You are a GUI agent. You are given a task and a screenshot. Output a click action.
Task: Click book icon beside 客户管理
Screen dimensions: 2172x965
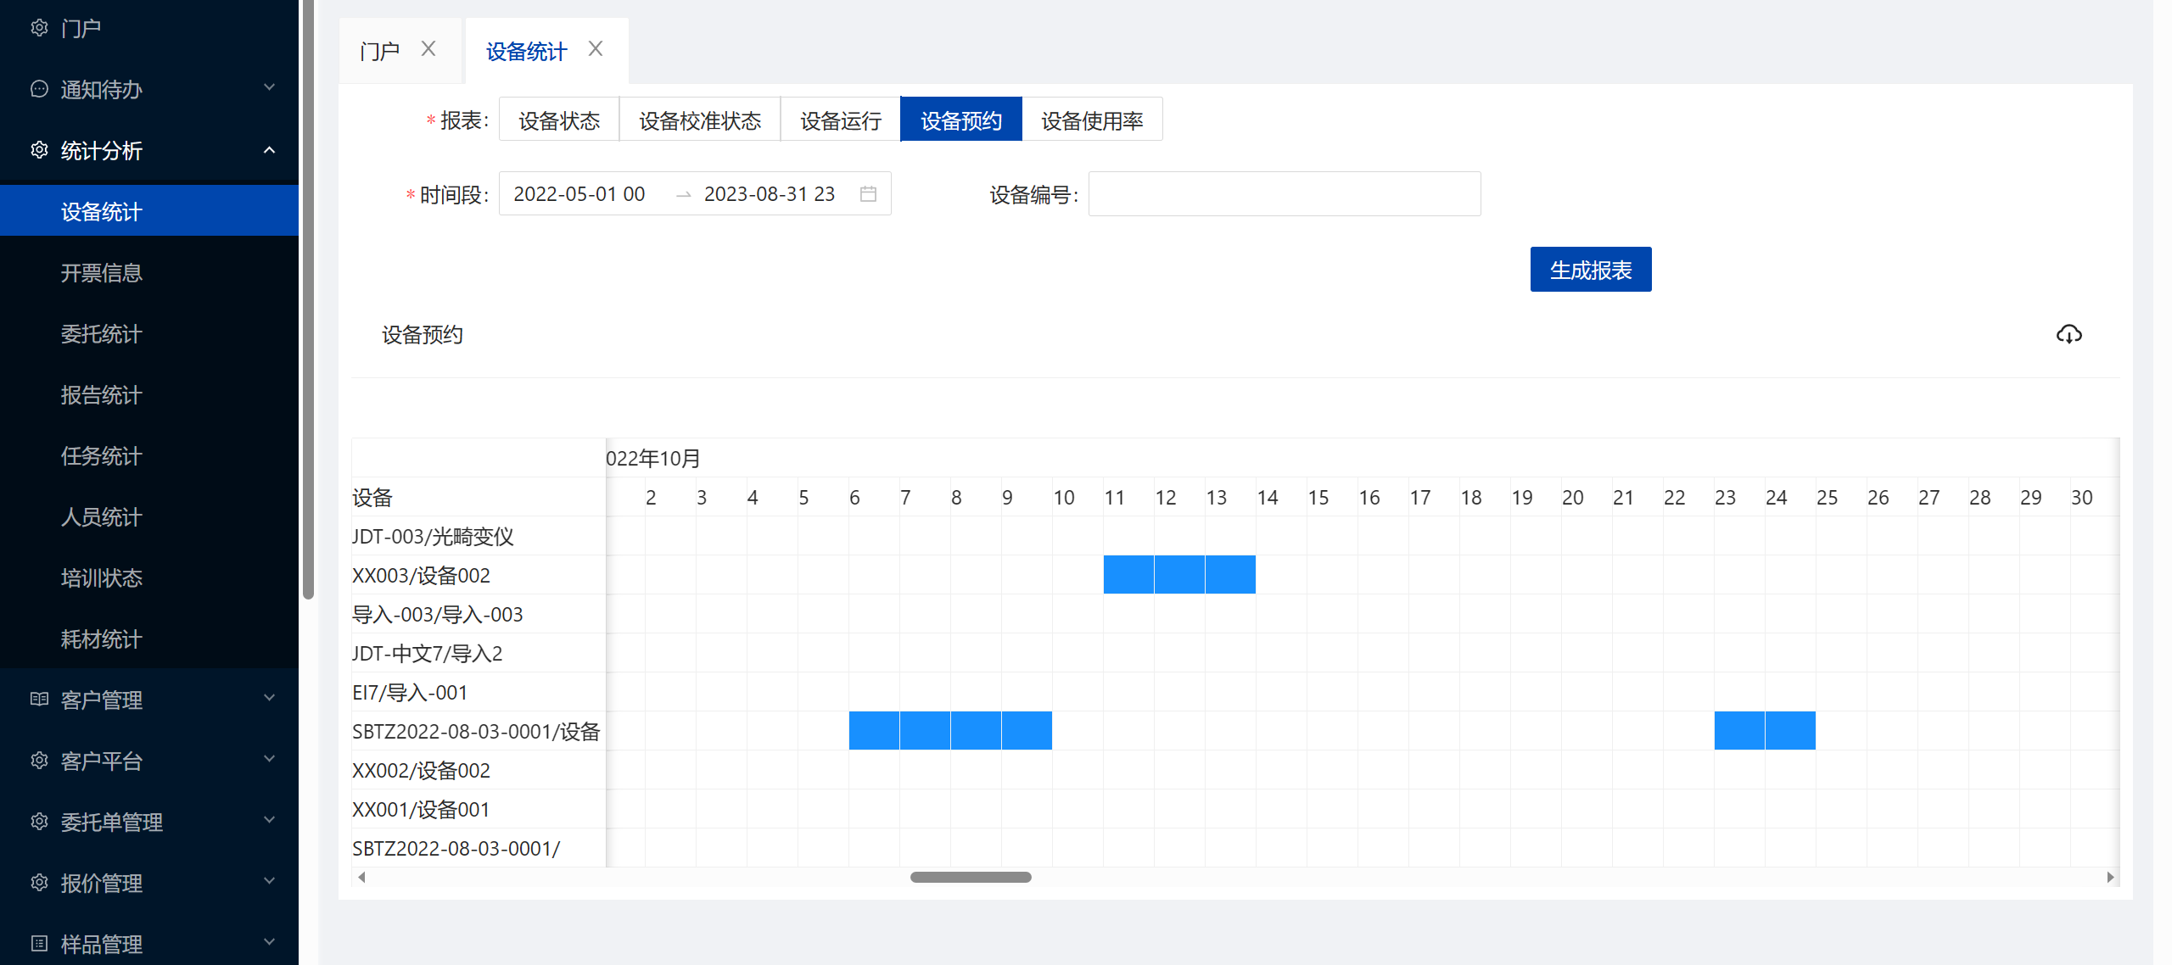(x=39, y=700)
